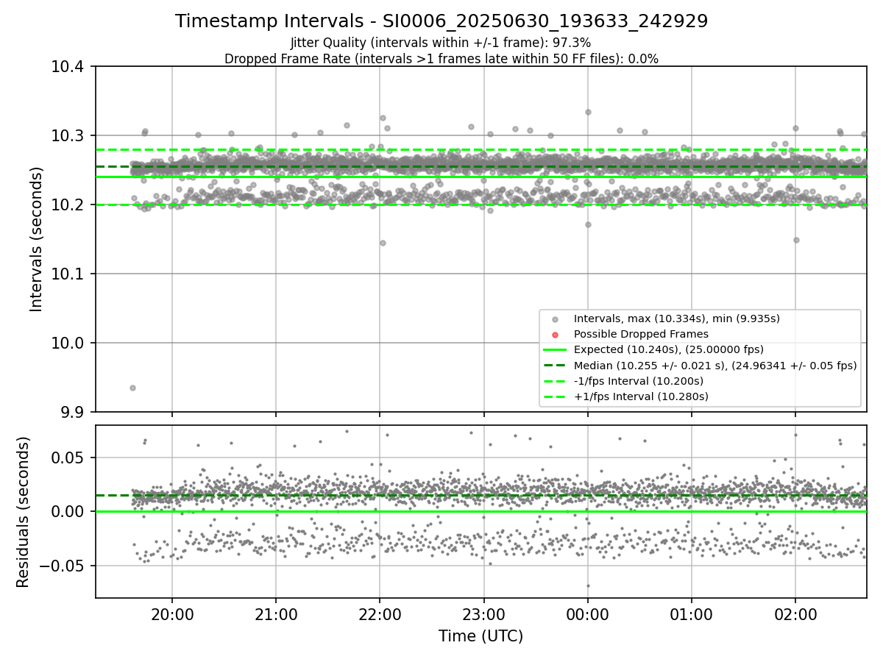Image resolution: width=883 pixels, height=662 pixels.
Task: Click the 10.1 y-axis tick label
Action: click(x=67, y=274)
